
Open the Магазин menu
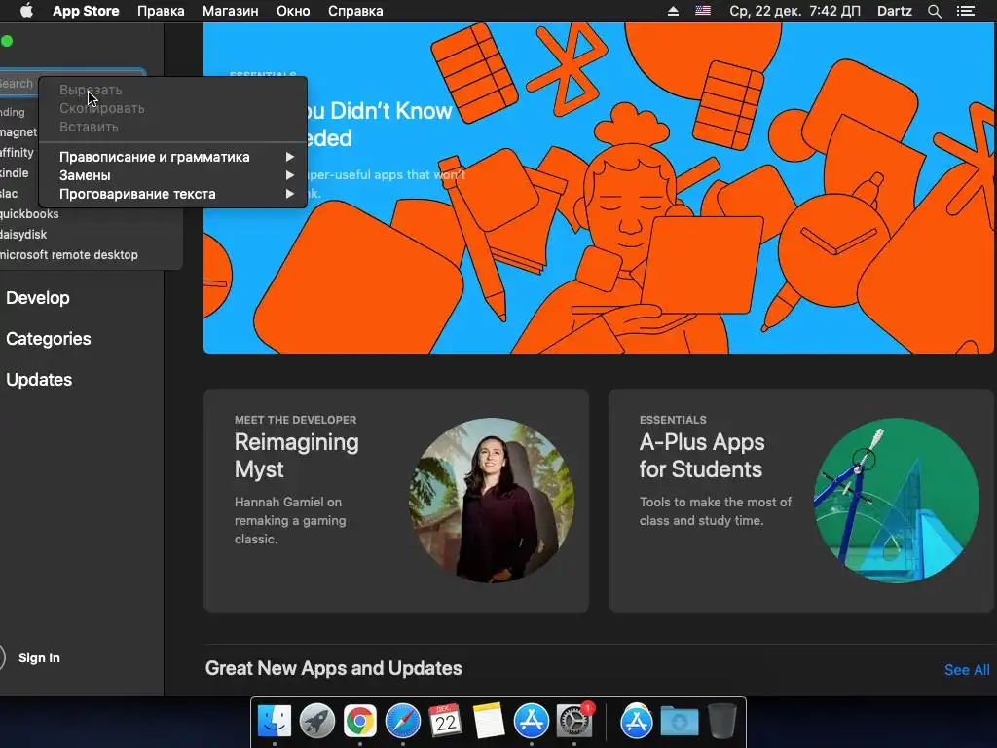pos(230,11)
